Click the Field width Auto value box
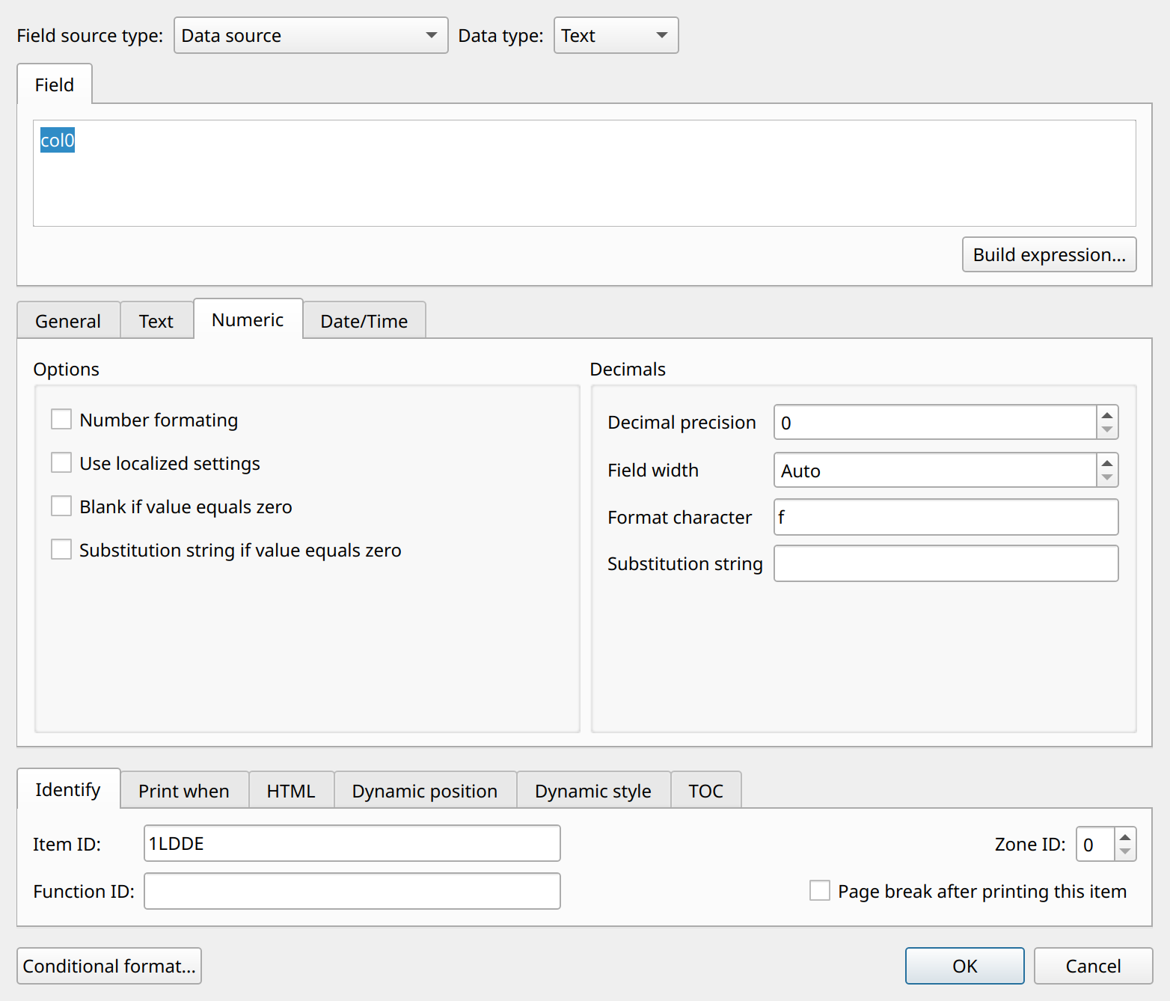1170x1001 pixels. tap(935, 470)
